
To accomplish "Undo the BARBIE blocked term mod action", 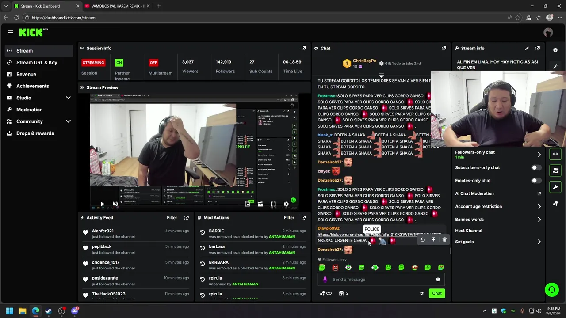I will point(203,232).
